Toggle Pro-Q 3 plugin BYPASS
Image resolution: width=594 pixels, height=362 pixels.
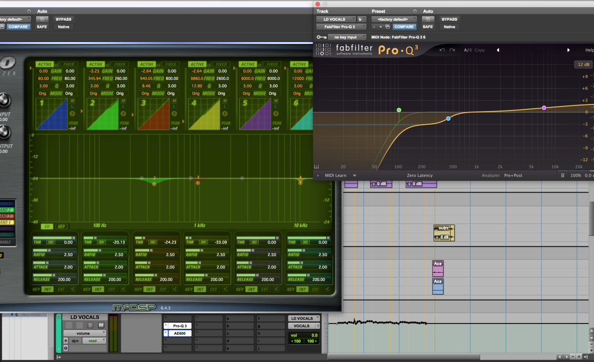point(449,19)
